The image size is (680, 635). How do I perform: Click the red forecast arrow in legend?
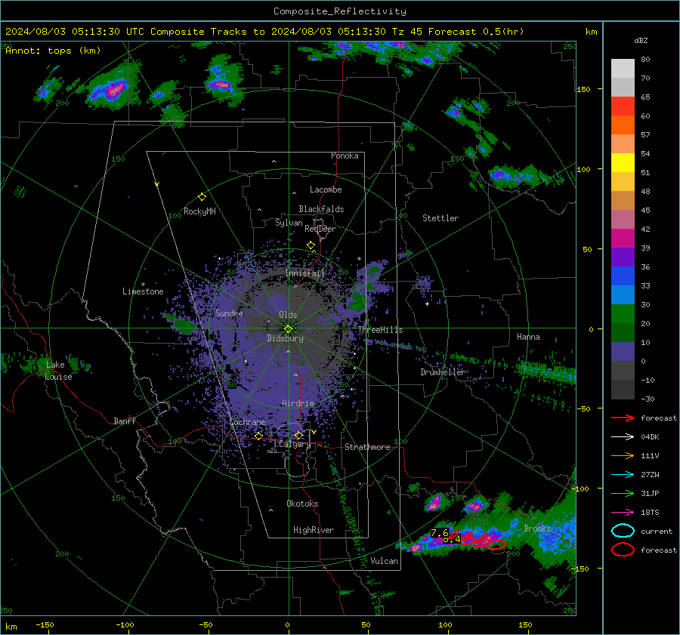[623, 418]
